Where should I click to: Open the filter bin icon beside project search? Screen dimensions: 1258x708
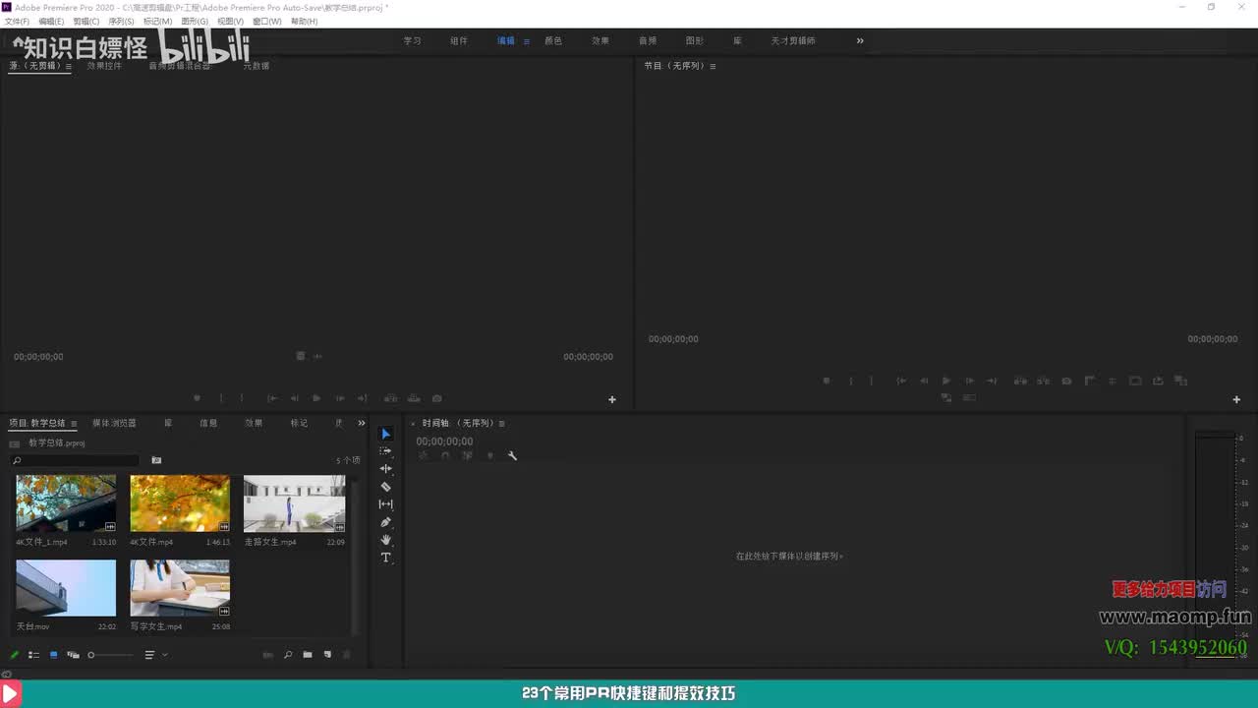tap(156, 460)
